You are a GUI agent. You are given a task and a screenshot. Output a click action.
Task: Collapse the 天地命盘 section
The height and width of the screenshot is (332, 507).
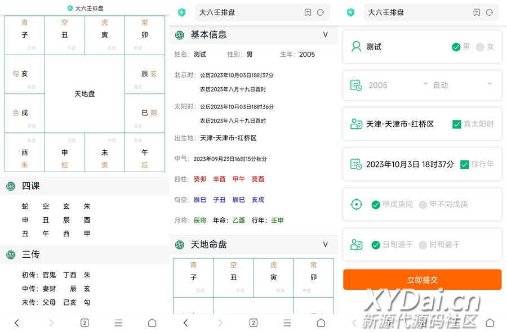coord(325,244)
